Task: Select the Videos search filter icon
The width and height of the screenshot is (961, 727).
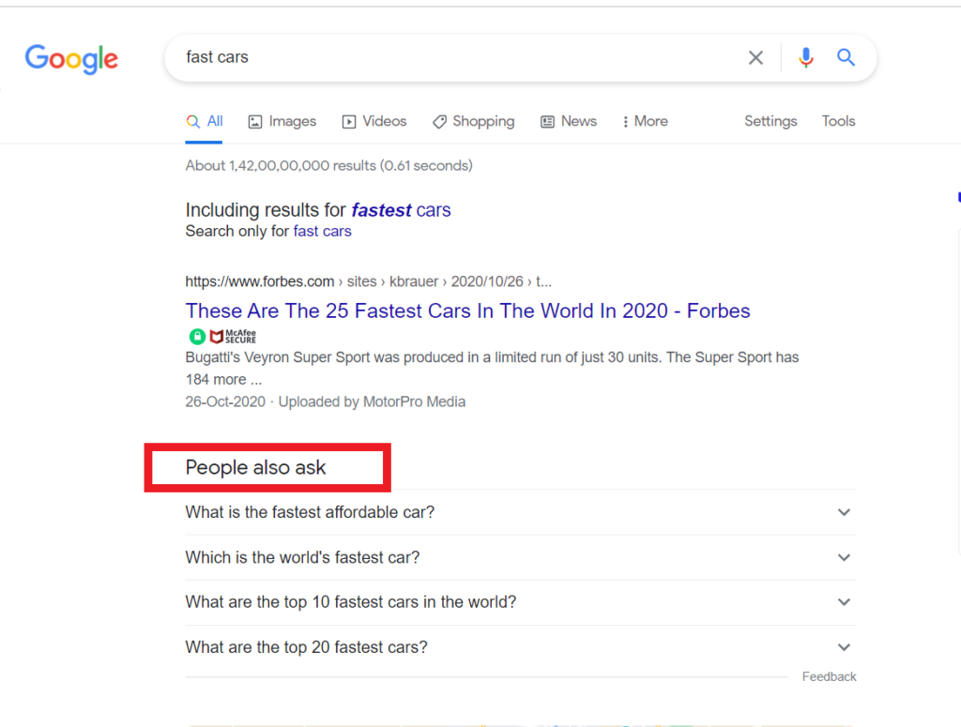Action: tap(351, 121)
